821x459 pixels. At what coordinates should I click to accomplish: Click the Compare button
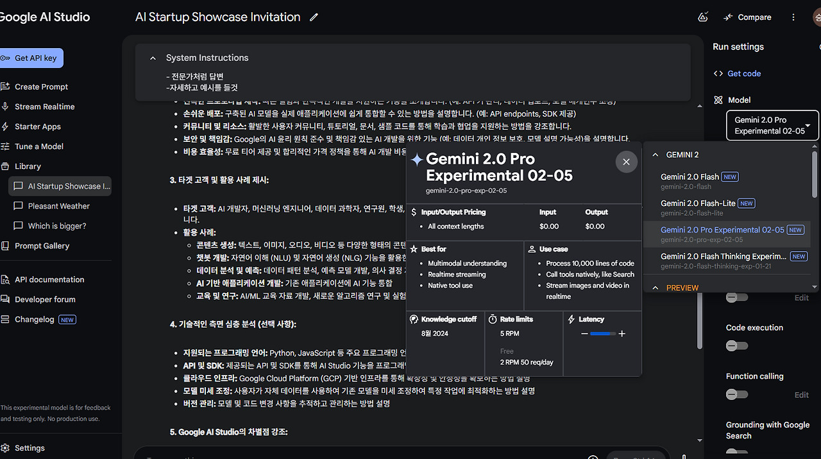tap(748, 17)
